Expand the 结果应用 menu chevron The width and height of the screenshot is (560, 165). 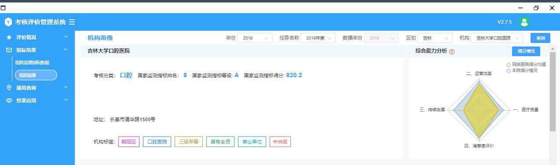pos(66,100)
